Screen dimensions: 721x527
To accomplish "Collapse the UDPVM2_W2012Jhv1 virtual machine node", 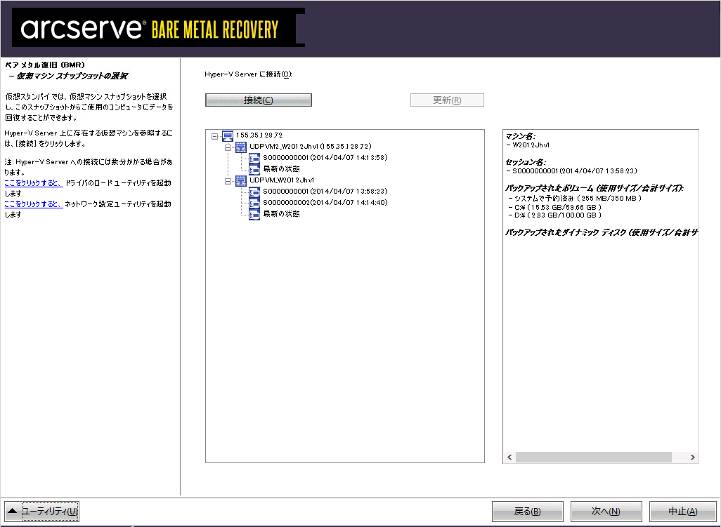I will pos(228,147).
